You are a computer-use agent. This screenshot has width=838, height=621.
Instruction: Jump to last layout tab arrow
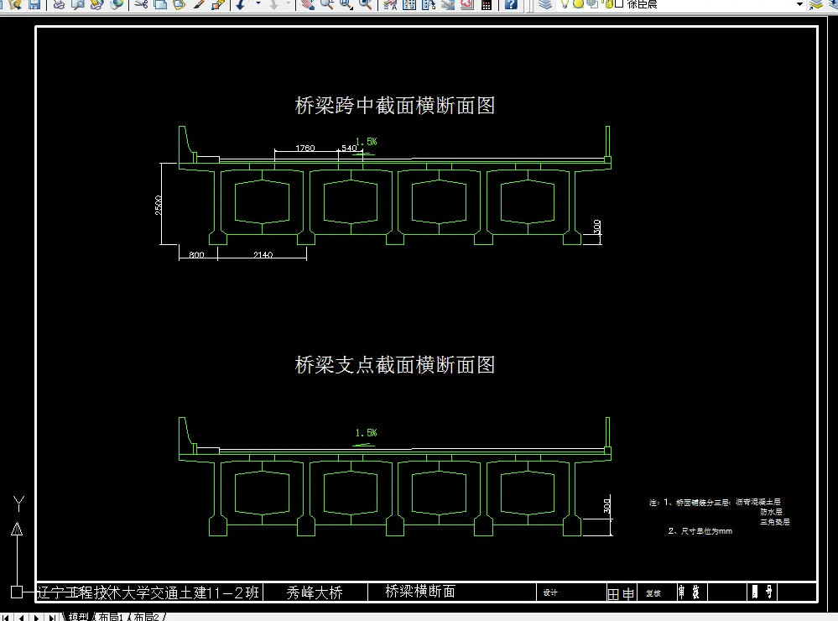52,618
